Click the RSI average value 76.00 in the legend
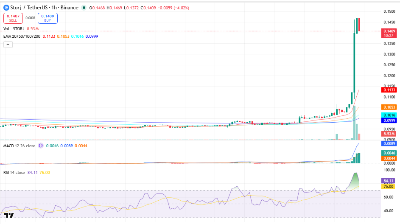Screen dimensions: 400x224 45,173
